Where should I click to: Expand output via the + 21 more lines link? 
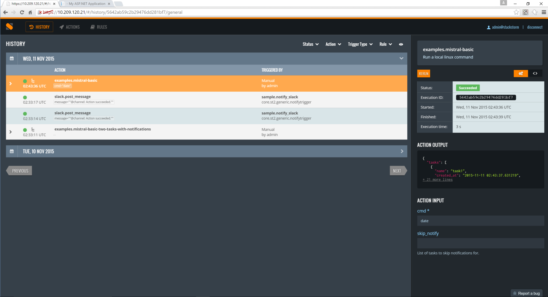[x=437, y=179]
